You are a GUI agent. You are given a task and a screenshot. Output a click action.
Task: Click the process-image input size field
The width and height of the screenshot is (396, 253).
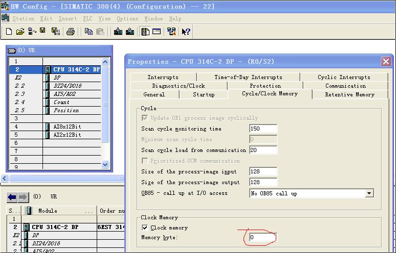263,171
